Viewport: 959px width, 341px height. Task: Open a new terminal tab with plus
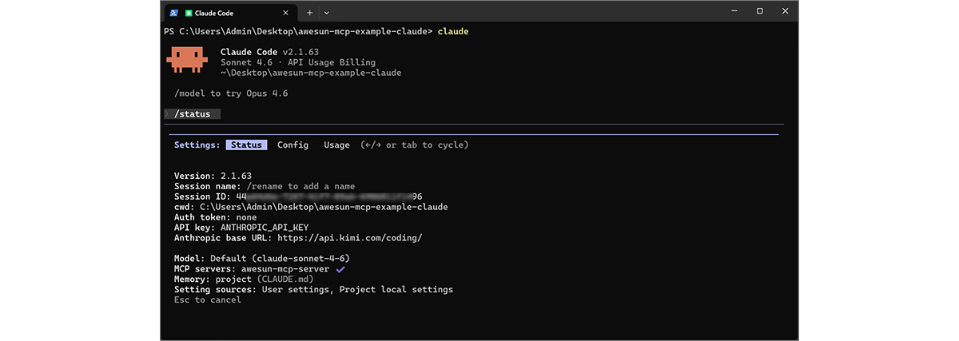309,13
